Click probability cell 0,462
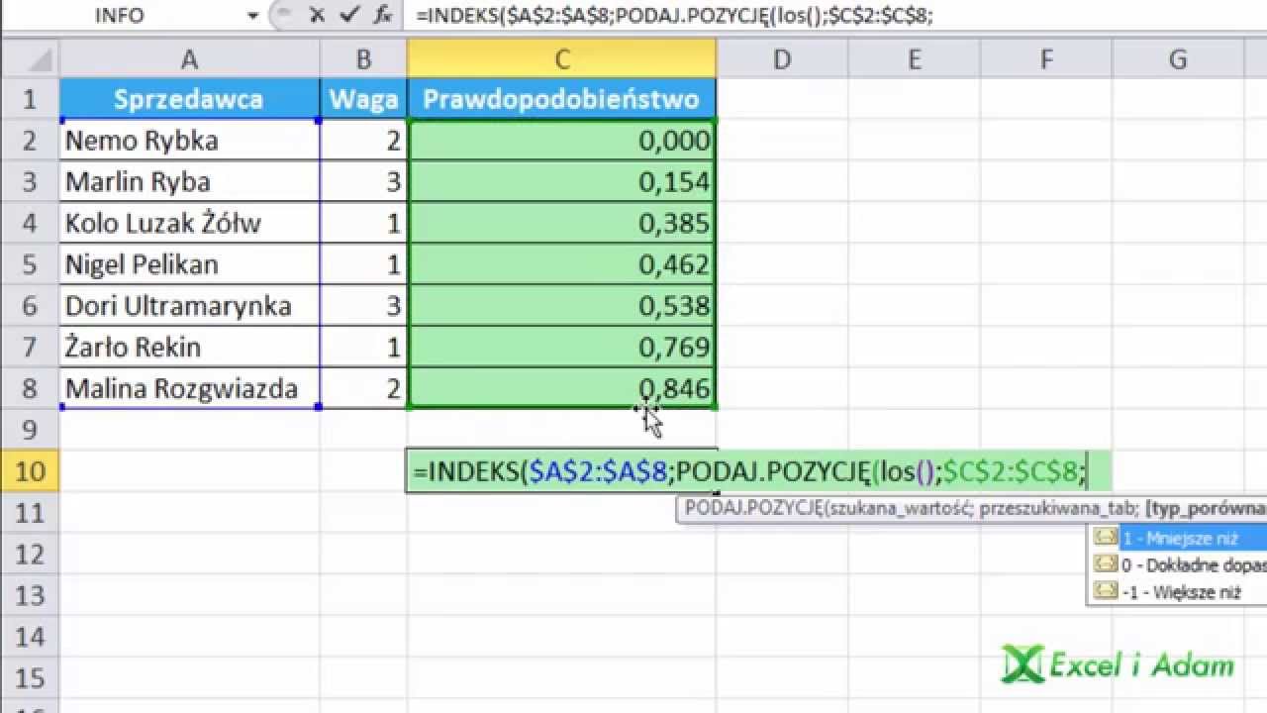This screenshot has height=713, width=1267. click(561, 264)
